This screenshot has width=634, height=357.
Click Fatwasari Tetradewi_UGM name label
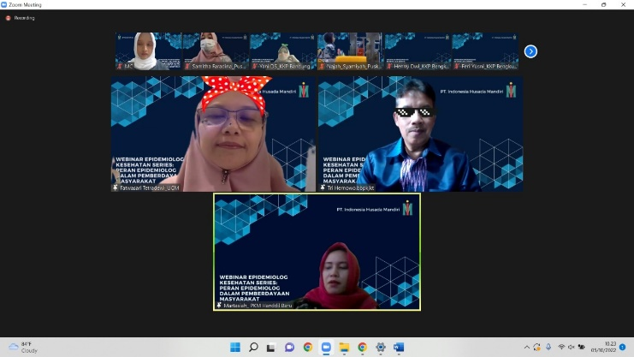[x=149, y=187]
